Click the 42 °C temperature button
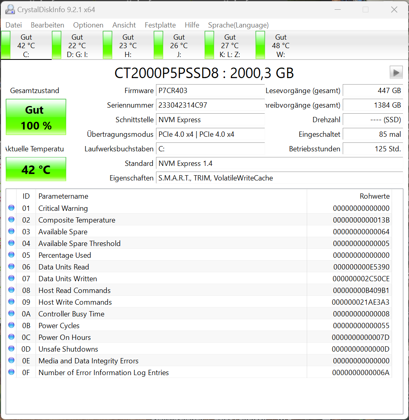409x420 pixels. (x=36, y=169)
